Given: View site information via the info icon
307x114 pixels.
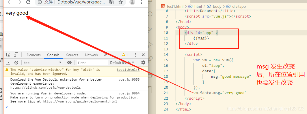Looking at the screenshot, I should coord(40,2).
